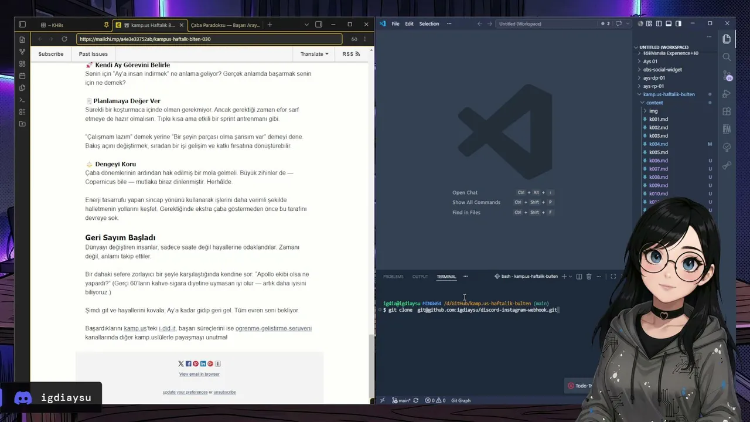This screenshot has width=750, height=422.
Task: Open the Extensions icon in VS Code
Action: pyautogui.click(x=727, y=111)
